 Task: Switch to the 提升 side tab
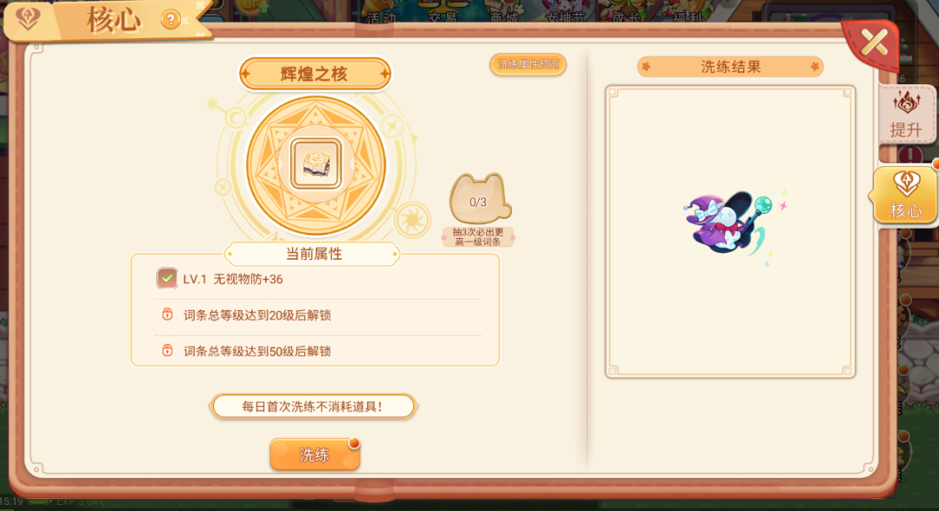point(906,114)
